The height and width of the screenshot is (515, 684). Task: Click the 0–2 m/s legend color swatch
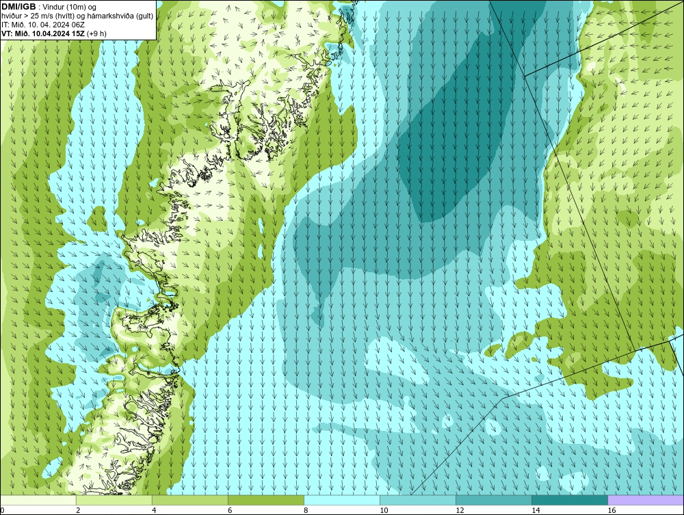(38, 500)
